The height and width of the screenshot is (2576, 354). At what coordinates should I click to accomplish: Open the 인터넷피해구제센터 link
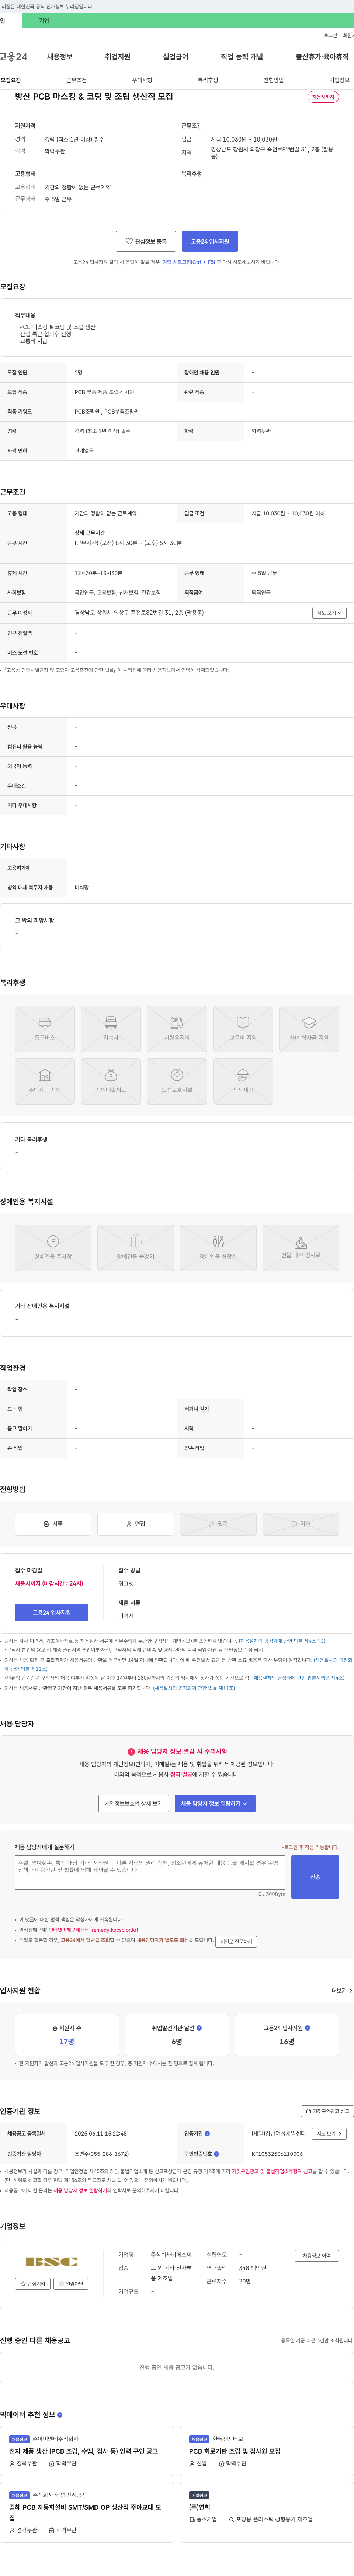tap(93, 1930)
